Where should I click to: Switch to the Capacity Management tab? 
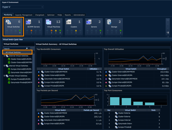[23, 15]
